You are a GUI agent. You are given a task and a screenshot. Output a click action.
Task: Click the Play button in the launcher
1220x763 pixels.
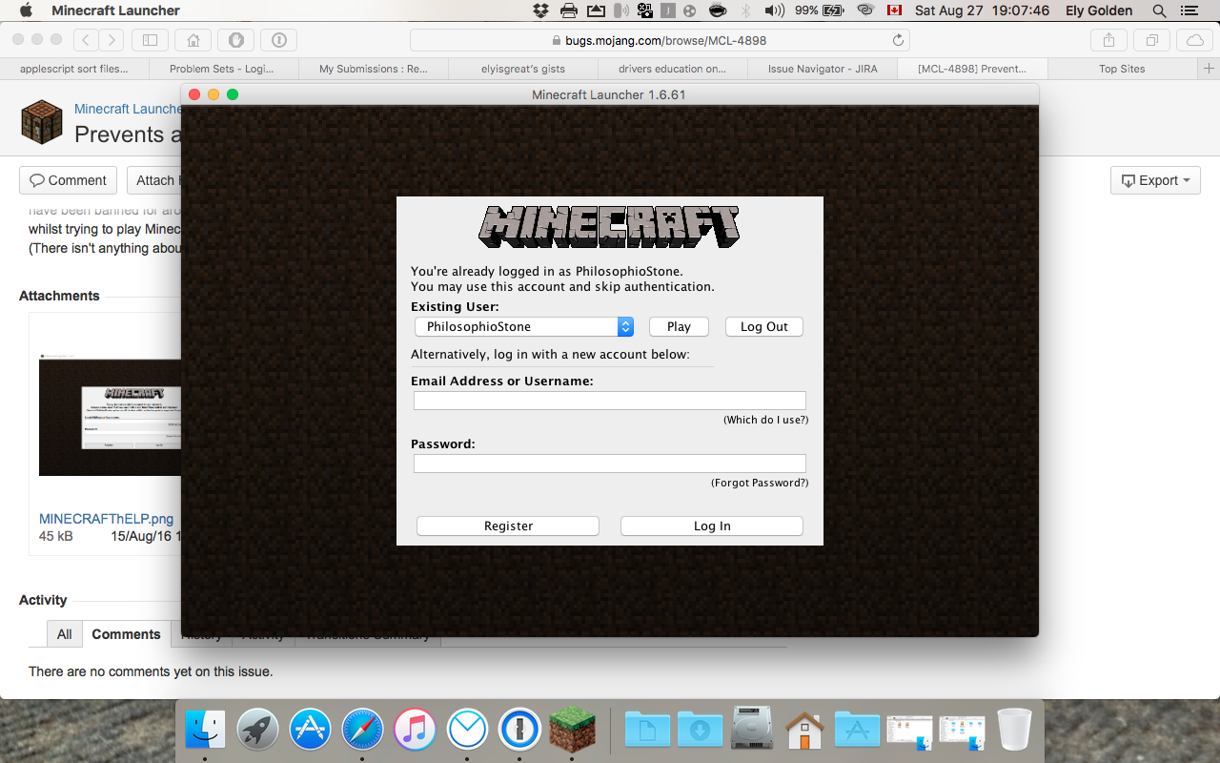coord(679,326)
